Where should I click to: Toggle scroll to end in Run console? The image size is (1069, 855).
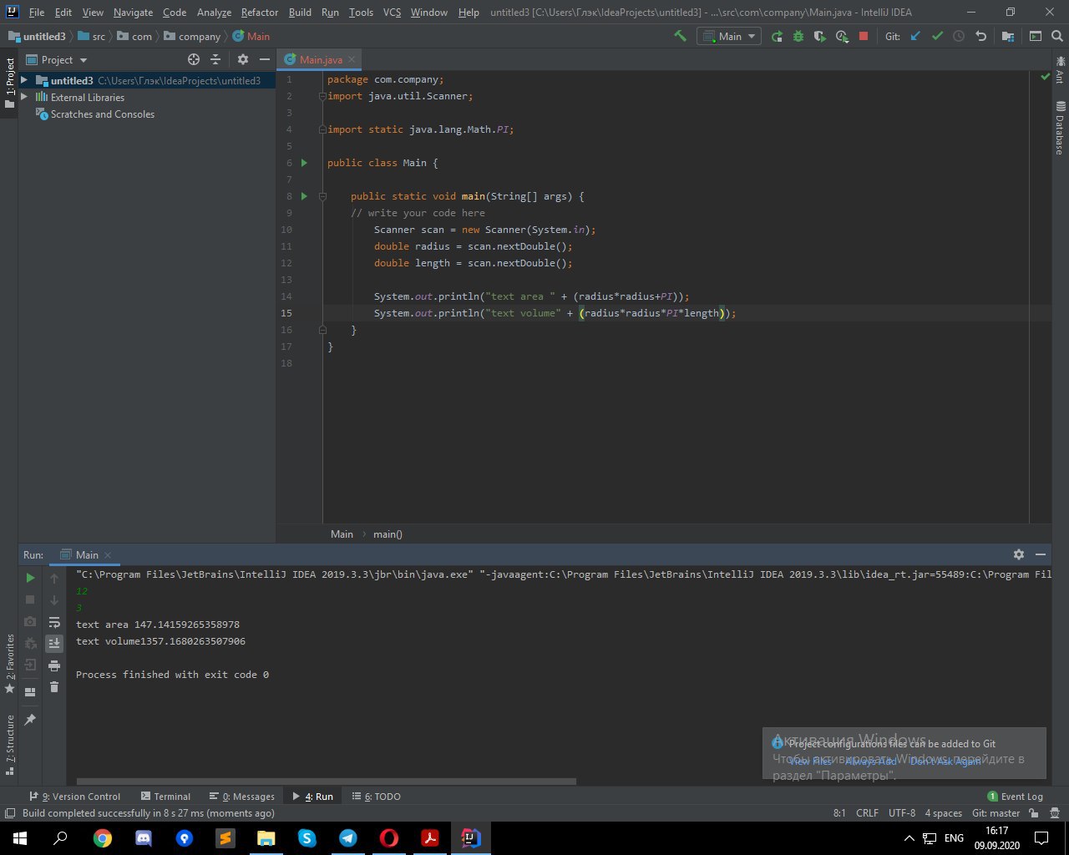pos(54,643)
